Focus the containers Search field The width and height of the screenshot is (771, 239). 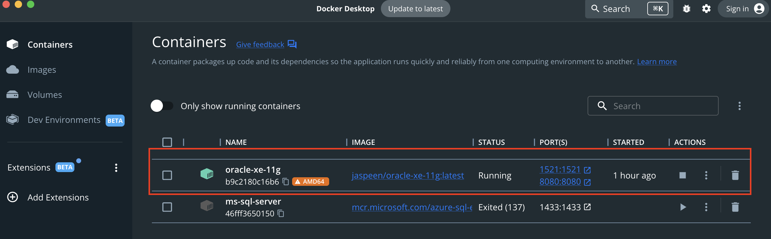click(653, 106)
